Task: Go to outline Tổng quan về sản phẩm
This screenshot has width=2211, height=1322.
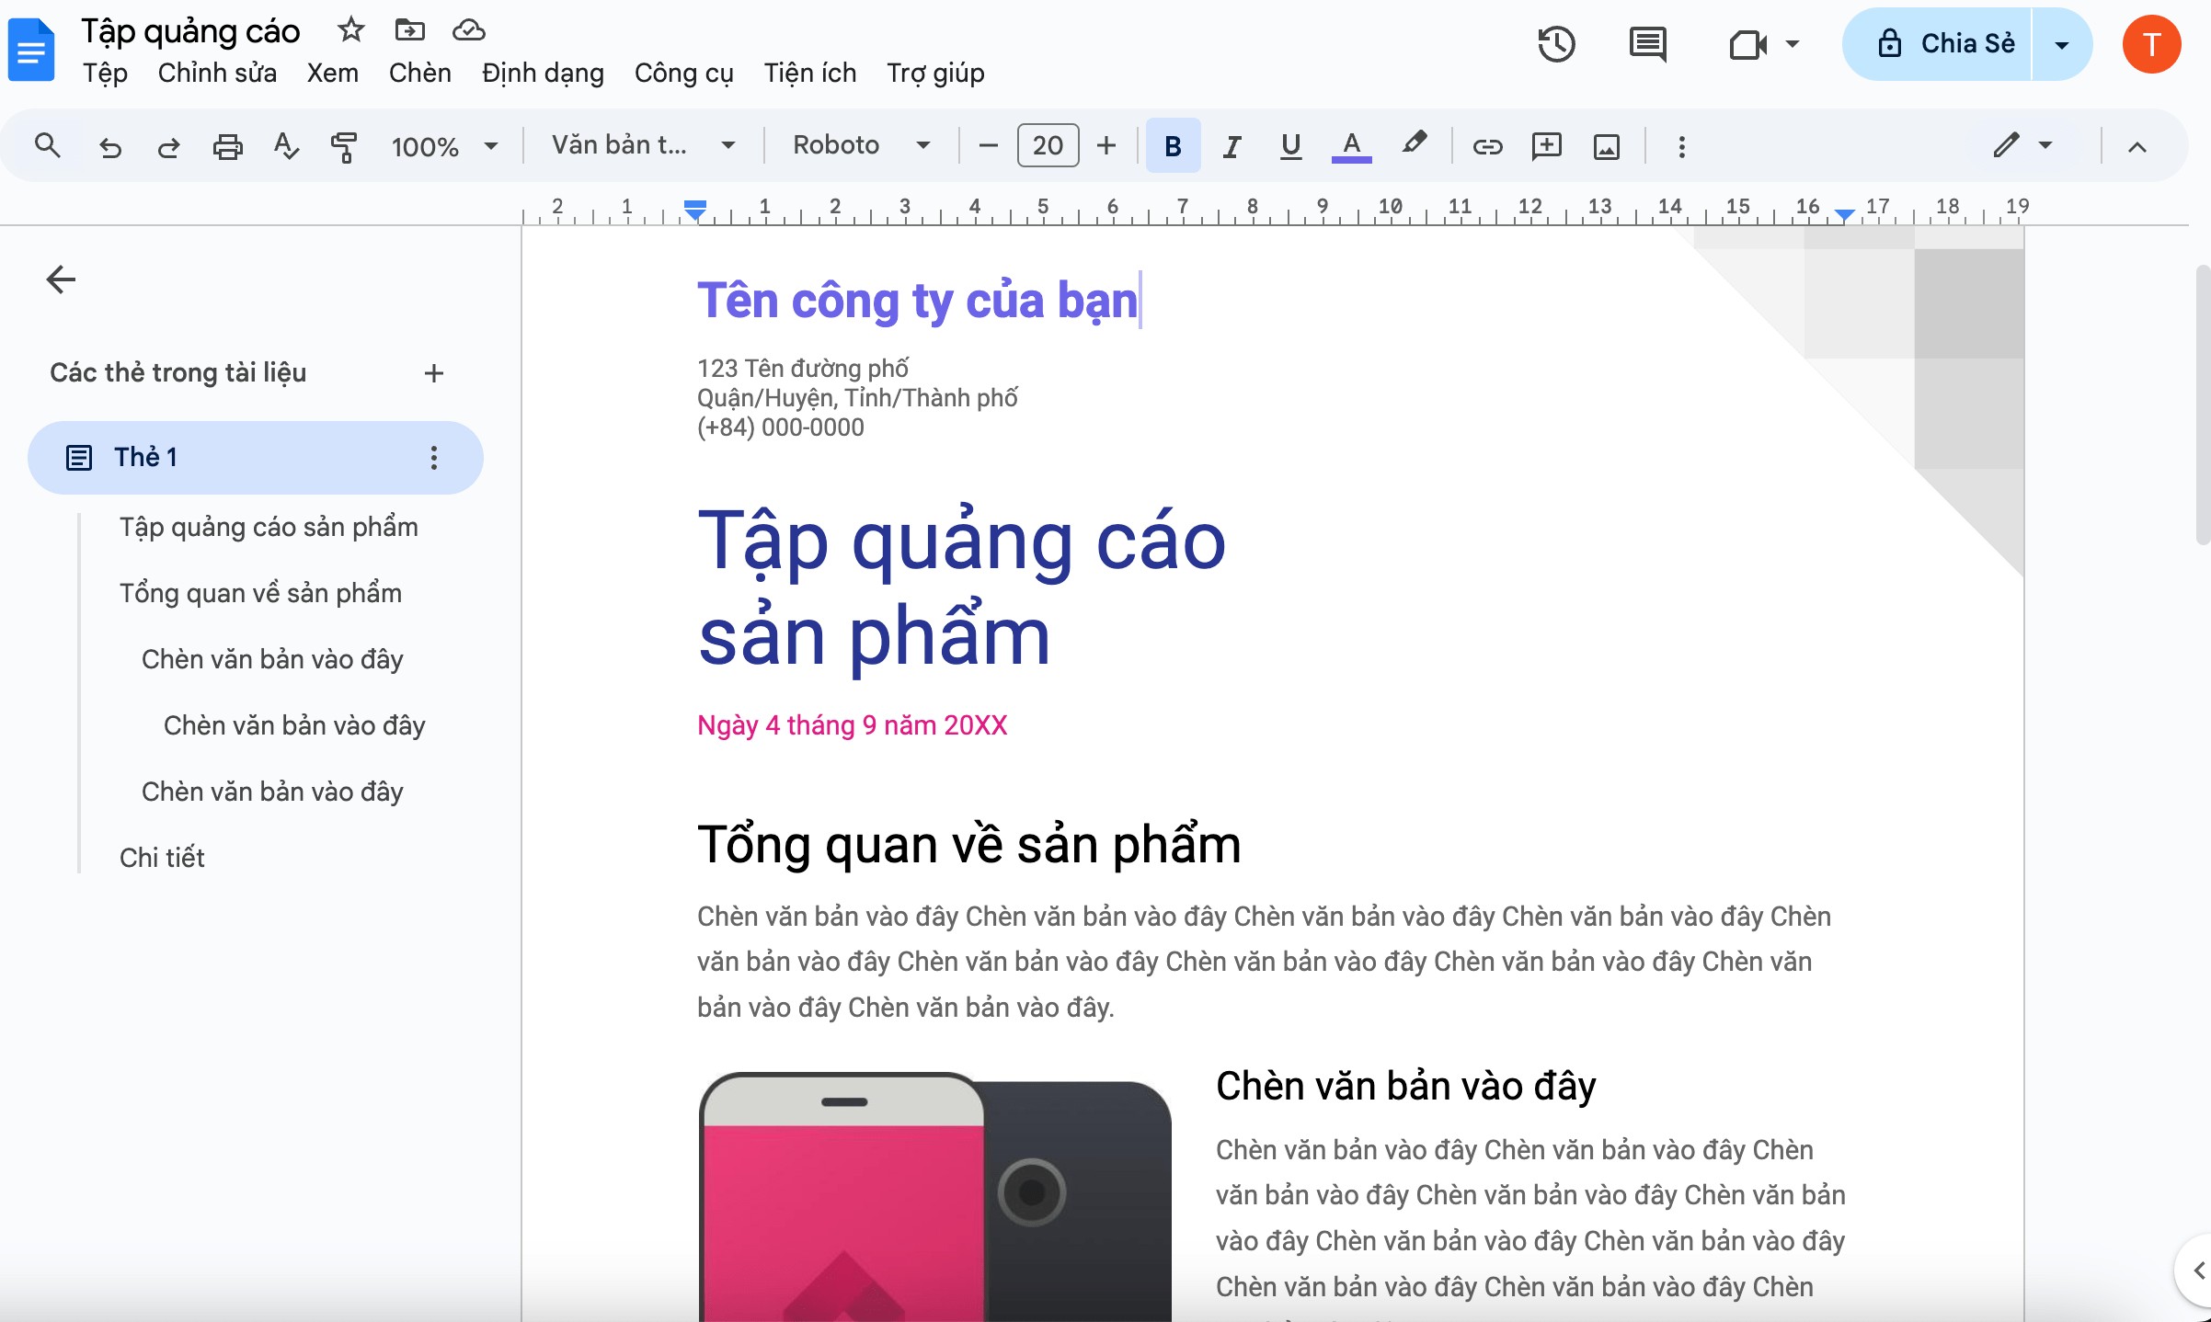Action: pos(260,593)
